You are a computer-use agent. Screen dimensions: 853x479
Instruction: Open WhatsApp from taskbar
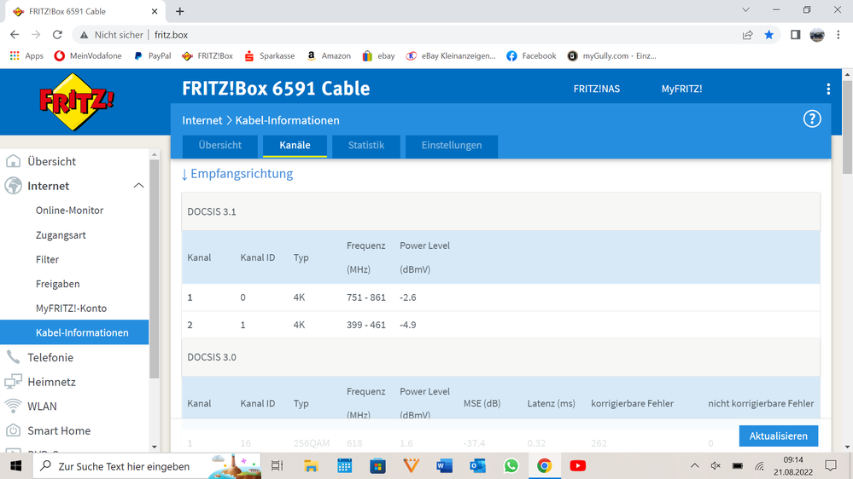tap(511, 466)
